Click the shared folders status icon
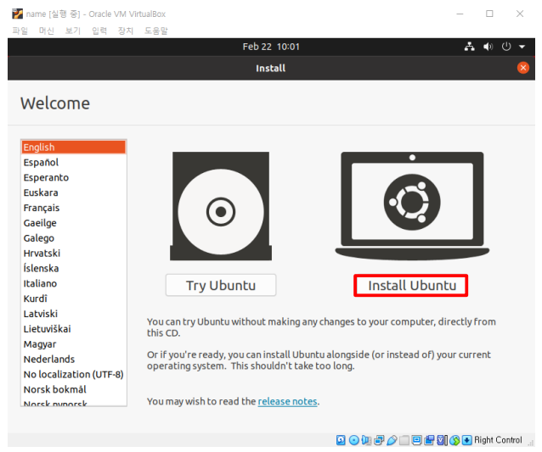 (404, 440)
